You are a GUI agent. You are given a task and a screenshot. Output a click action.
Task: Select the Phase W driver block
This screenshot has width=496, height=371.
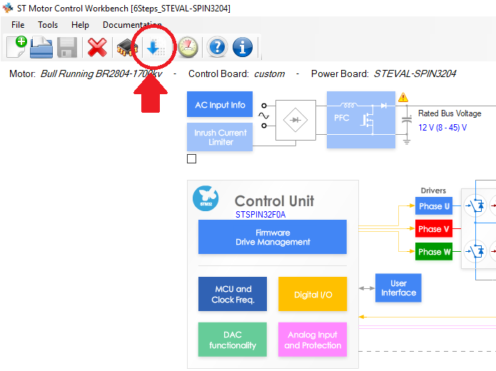click(x=434, y=251)
